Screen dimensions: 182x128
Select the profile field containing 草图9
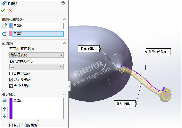tap(38, 26)
